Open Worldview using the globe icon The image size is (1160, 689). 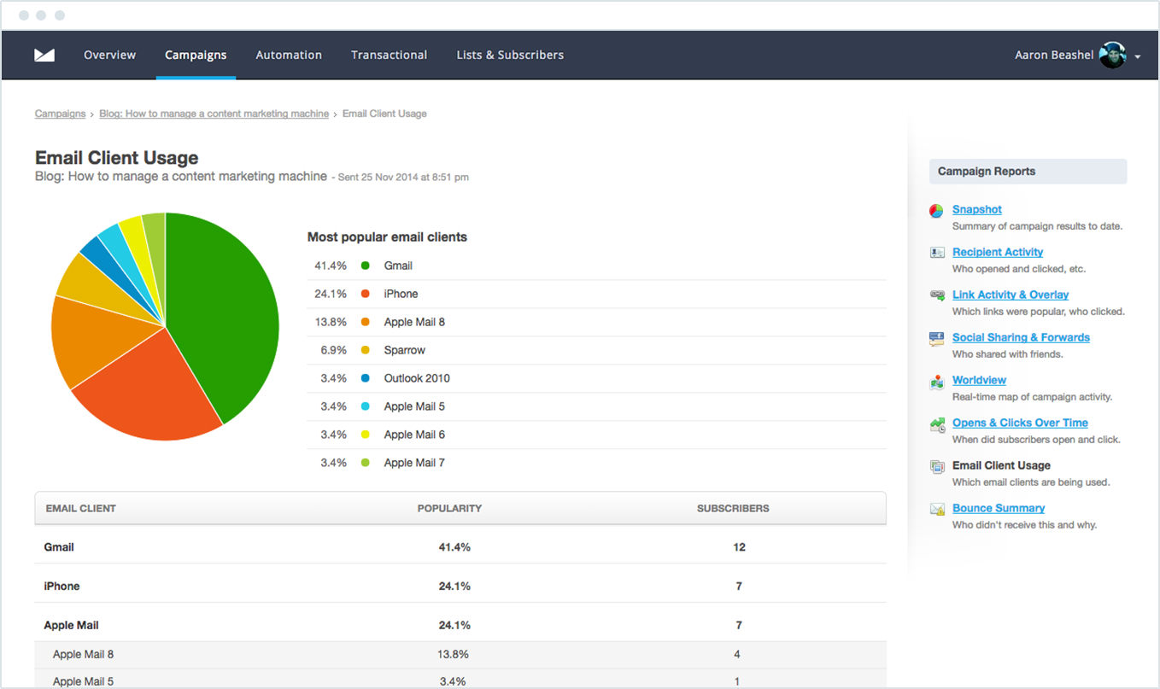click(937, 380)
